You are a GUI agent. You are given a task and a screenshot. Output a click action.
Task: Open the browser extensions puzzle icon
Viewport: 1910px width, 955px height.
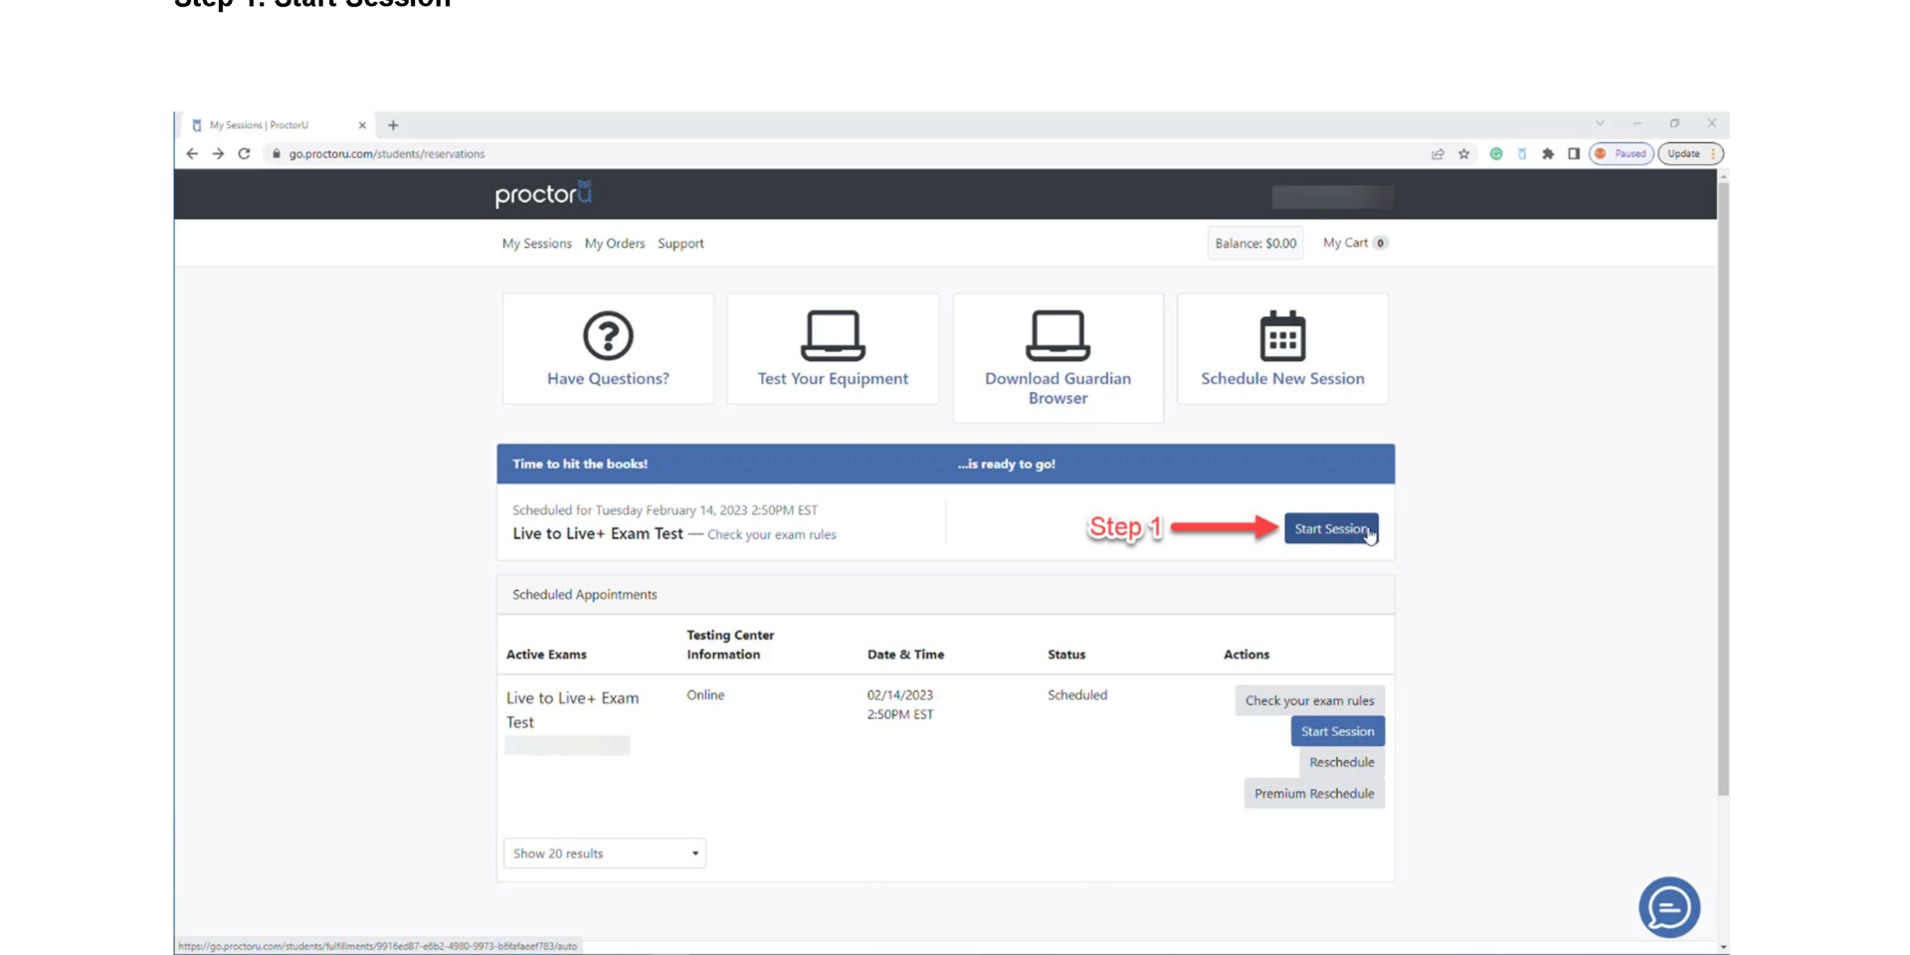1547,154
